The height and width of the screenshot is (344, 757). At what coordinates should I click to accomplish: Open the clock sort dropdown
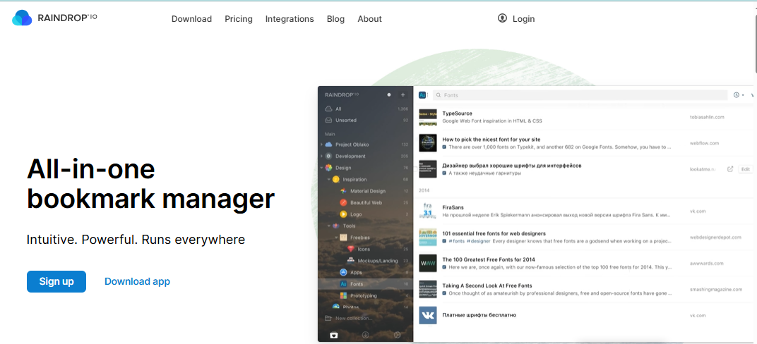point(739,95)
